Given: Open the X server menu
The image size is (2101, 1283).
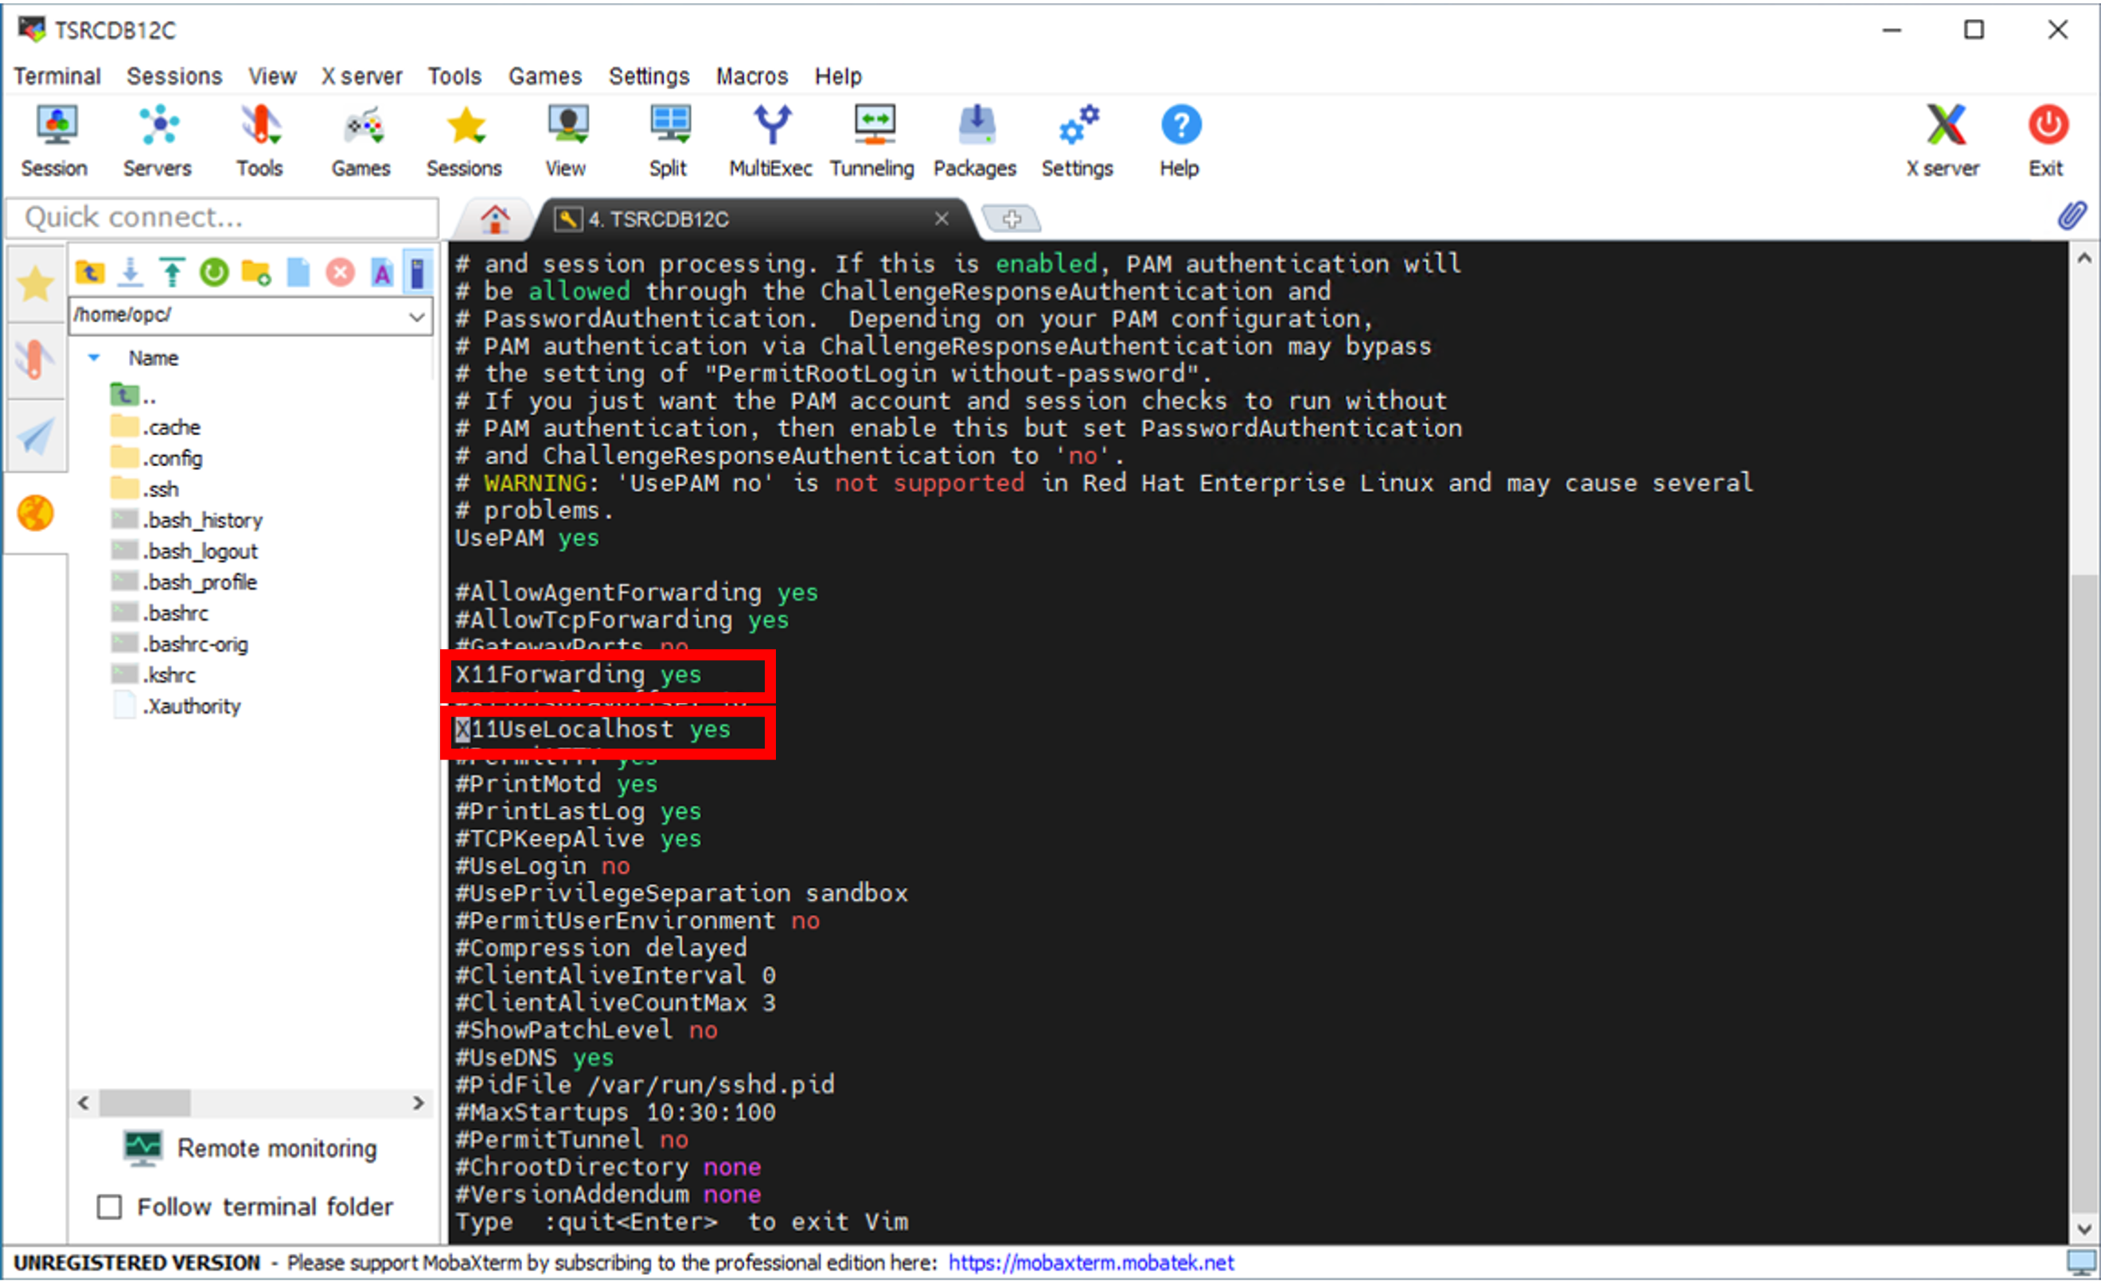Looking at the screenshot, I should pos(361,76).
